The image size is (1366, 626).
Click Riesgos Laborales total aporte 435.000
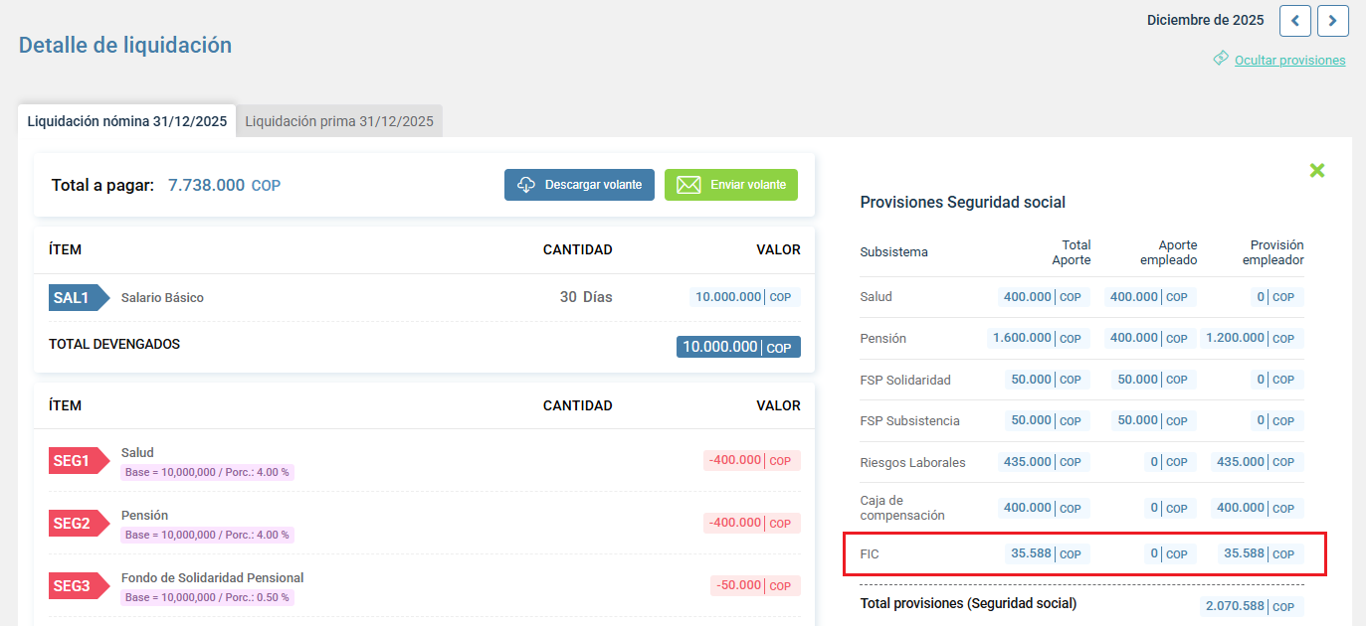1045,462
